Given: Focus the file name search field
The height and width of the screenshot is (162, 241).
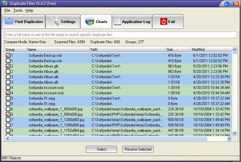Looking at the screenshot, I should [120, 35].
